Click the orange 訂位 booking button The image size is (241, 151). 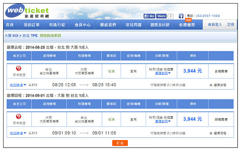point(120,143)
